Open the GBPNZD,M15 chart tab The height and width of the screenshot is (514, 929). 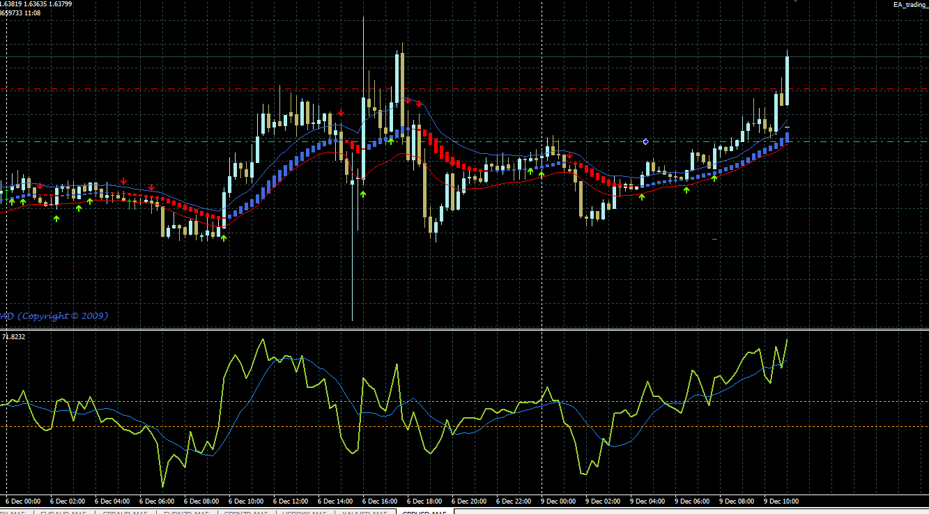(247, 513)
